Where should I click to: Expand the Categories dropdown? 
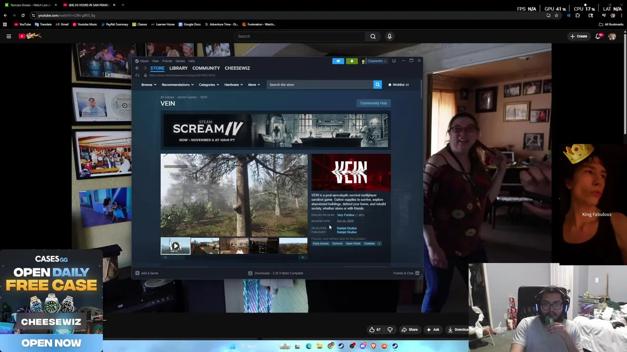(209, 85)
